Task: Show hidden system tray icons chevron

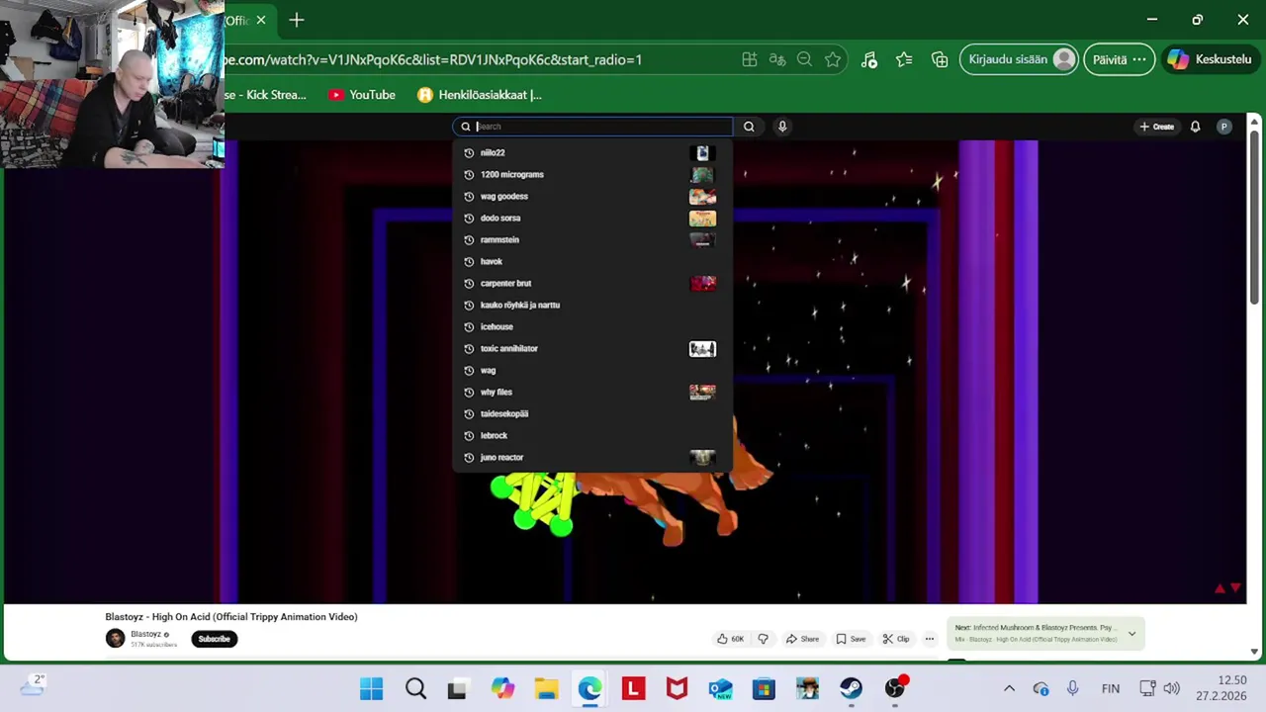Action: (x=1009, y=689)
